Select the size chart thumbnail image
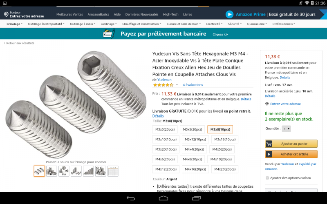The image size is (327, 204). tap(113, 171)
